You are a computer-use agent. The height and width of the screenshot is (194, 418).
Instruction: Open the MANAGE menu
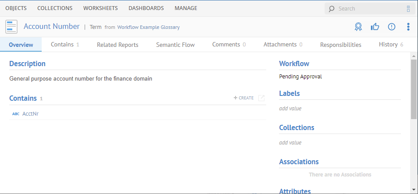point(186,8)
